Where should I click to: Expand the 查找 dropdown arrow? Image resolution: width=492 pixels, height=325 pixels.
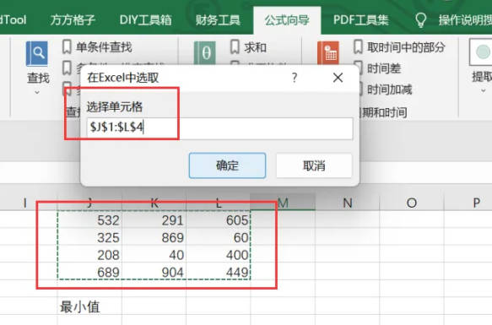click(37, 92)
